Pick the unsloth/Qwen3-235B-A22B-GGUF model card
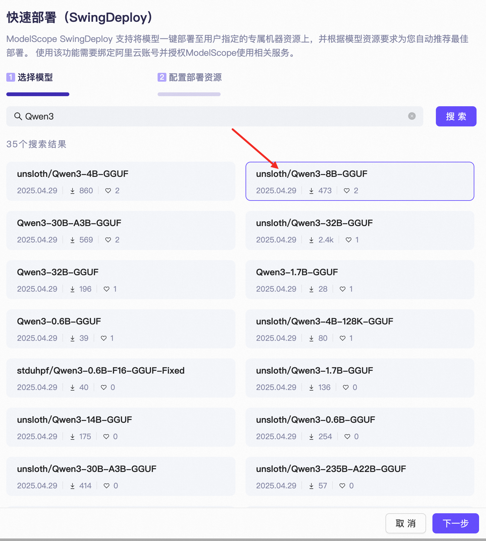Viewport: 486px width, 541px height. 360,476
